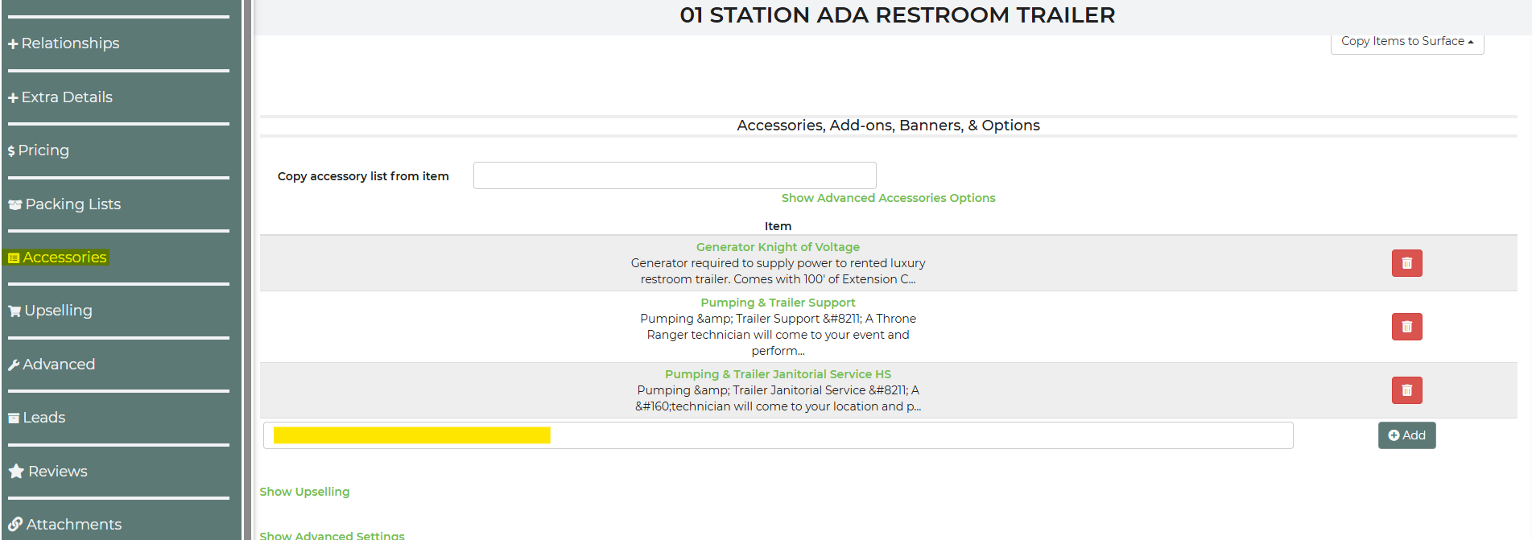Remove Pumping & Trailer Janitorial Service HS
The image size is (1532, 540).
click(x=1406, y=390)
